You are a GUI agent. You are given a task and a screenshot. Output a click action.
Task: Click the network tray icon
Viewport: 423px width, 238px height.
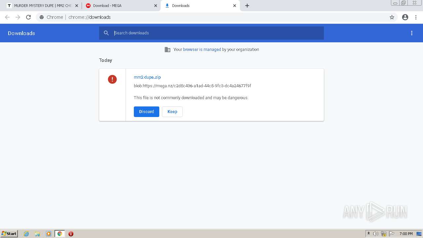[x=384, y=234]
